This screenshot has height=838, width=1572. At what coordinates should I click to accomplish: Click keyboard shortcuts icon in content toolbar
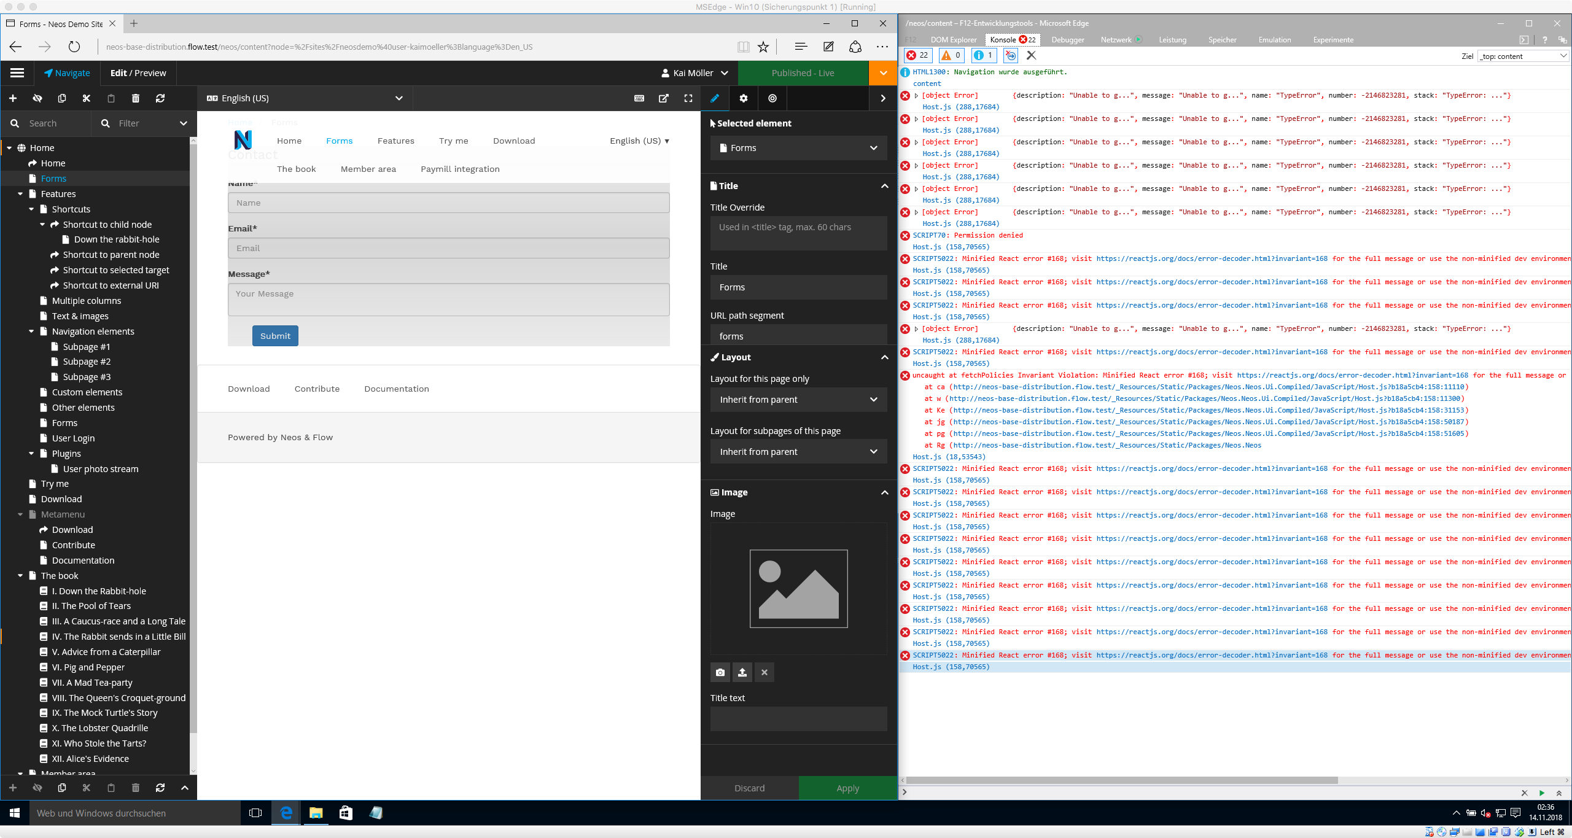point(639,98)
